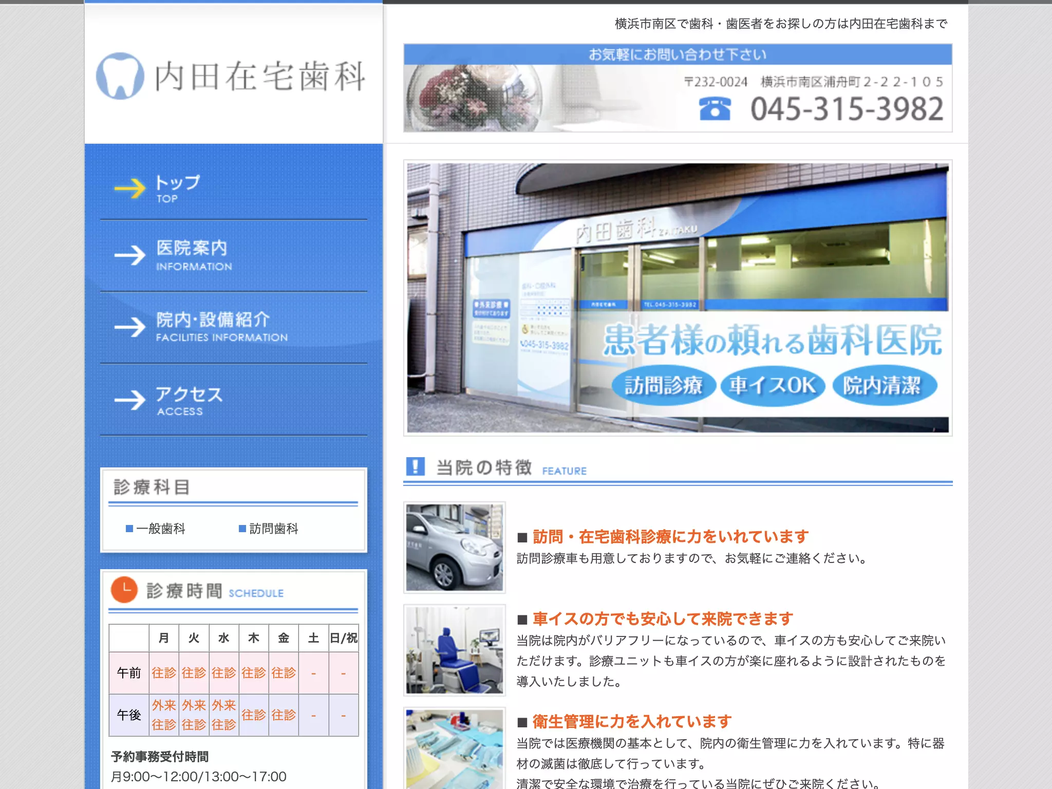The width and height of the screenshot is (1052, 789).
Task: Click the 訪問診療 oval badge
Action: (664, 386)
